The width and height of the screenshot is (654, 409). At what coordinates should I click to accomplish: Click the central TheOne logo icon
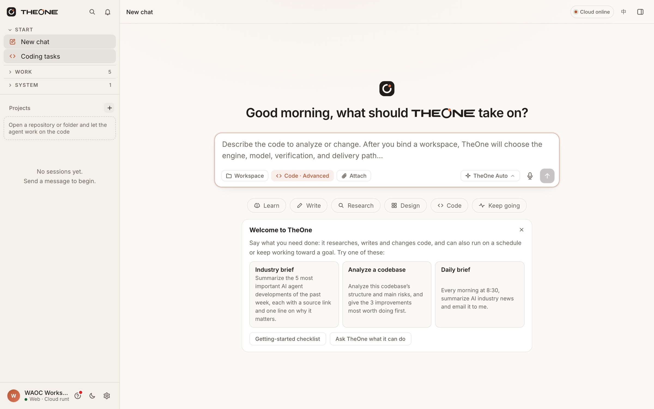[387, 89]
